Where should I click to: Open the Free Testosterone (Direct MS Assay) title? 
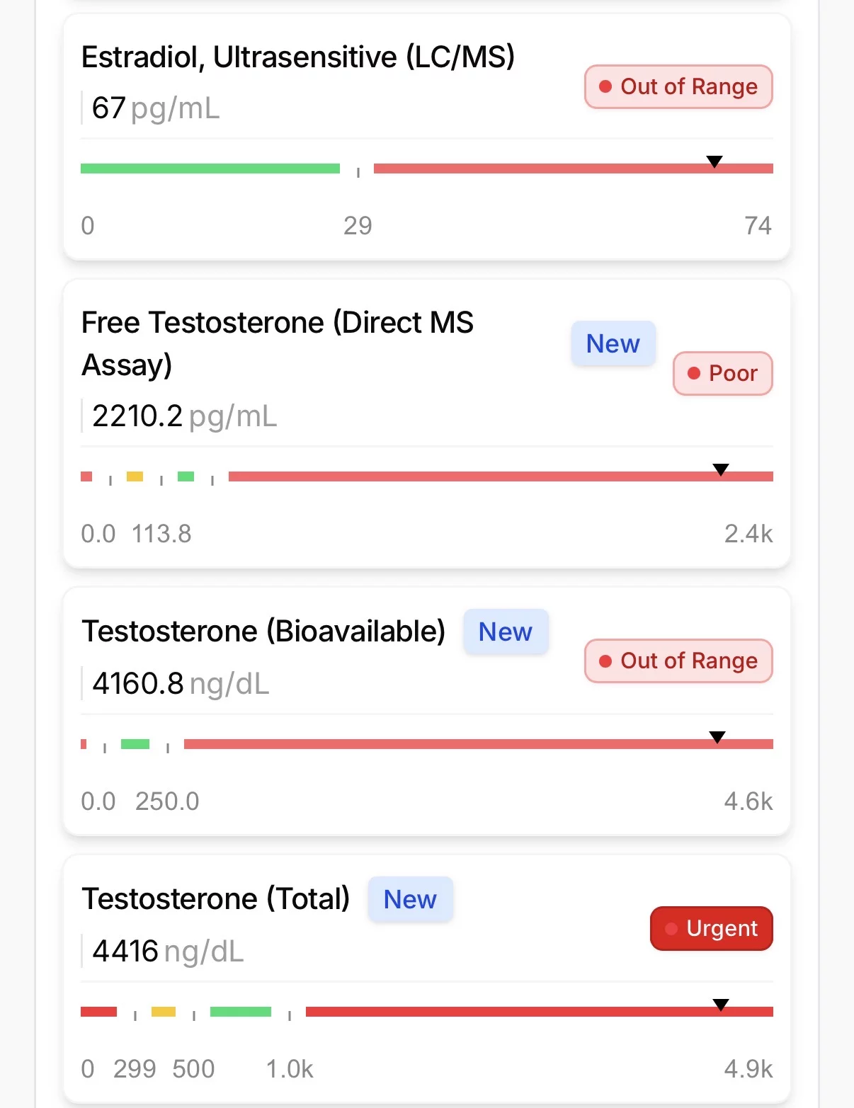pyautogui.click(x=277, y=343)
